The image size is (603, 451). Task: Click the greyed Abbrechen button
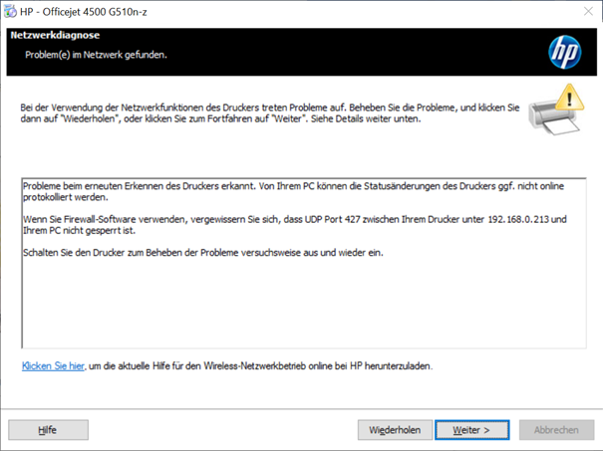[x=556, y=430]
